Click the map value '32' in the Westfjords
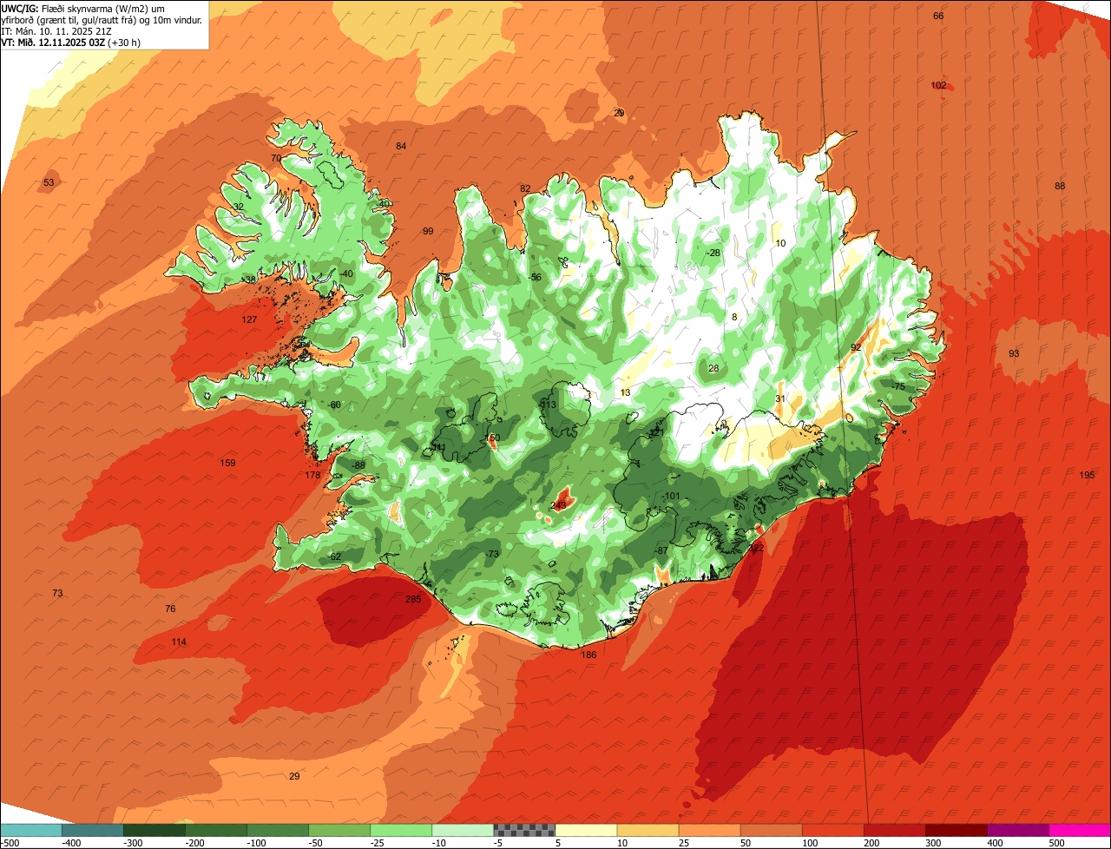This screenshot has height=849, width=1111. coord(238,207)
